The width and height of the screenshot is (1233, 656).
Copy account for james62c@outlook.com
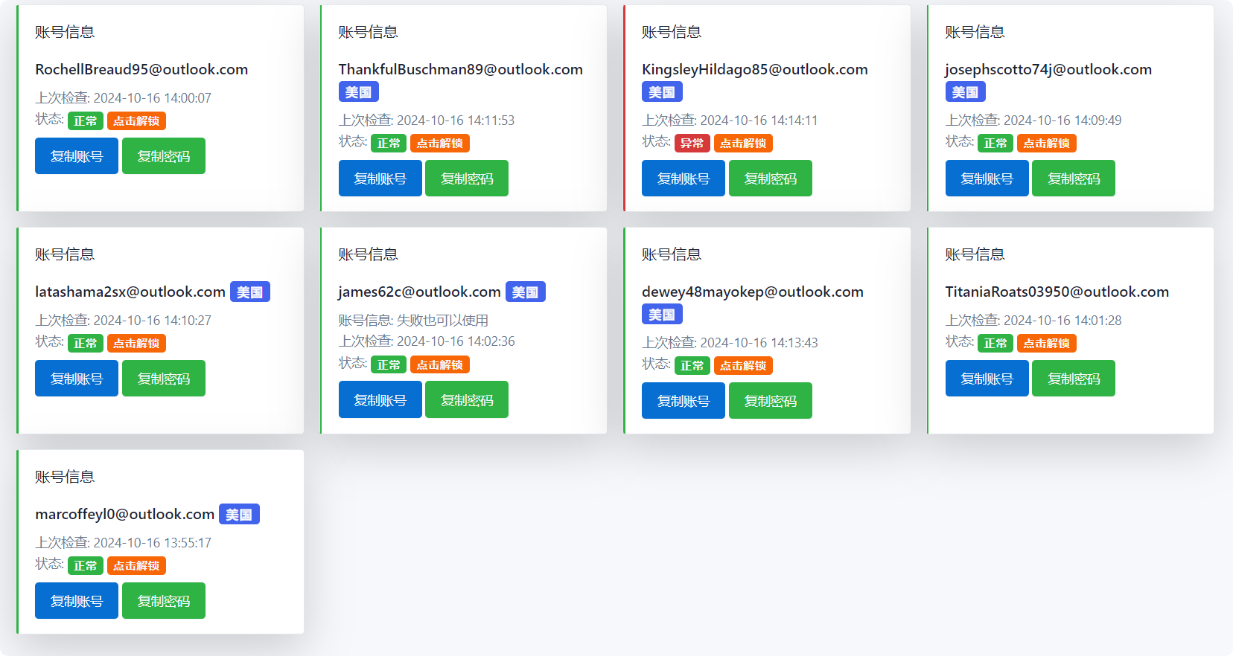pyautogui.click(x=380, y=400)
